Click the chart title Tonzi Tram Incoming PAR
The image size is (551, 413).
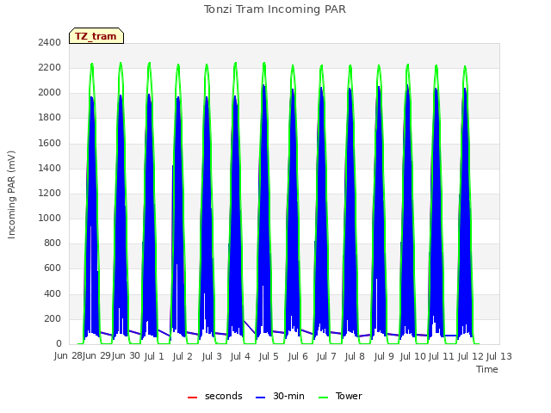[x=275, y=9]
